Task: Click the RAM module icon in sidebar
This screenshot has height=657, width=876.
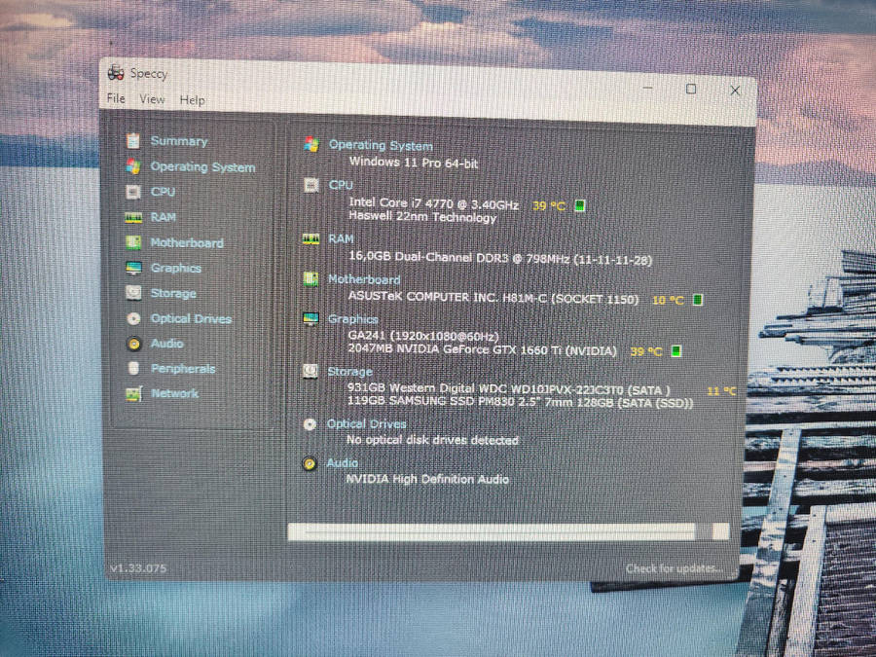Action: [x=133, y=217]
